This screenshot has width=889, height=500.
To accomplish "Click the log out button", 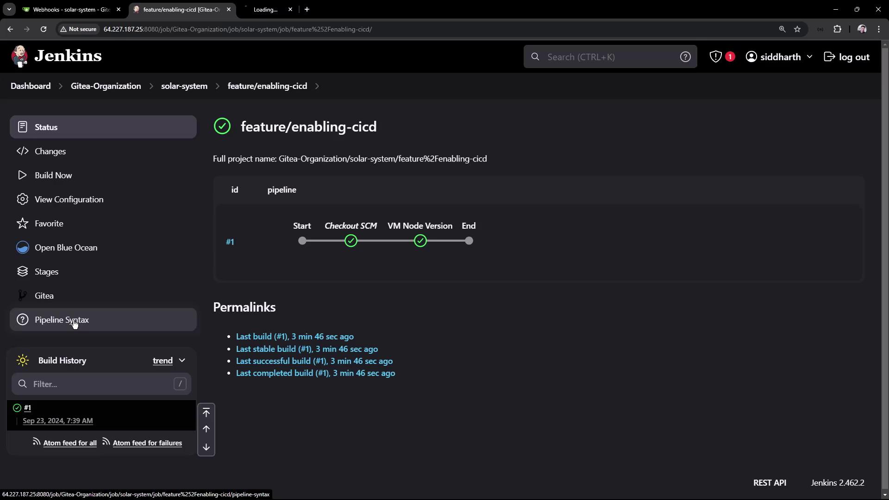I will pyautogui.click(x=846, y=56).
